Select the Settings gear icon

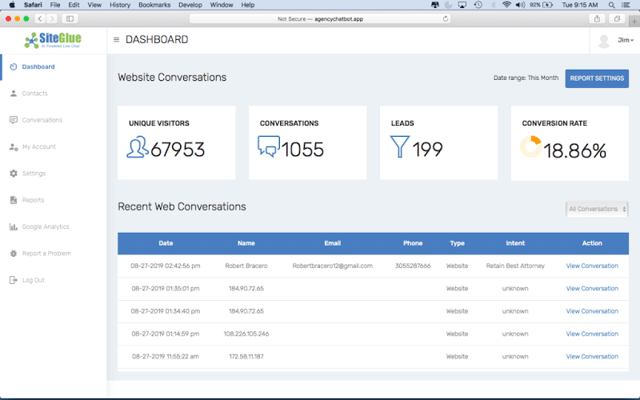pos(14,174)
